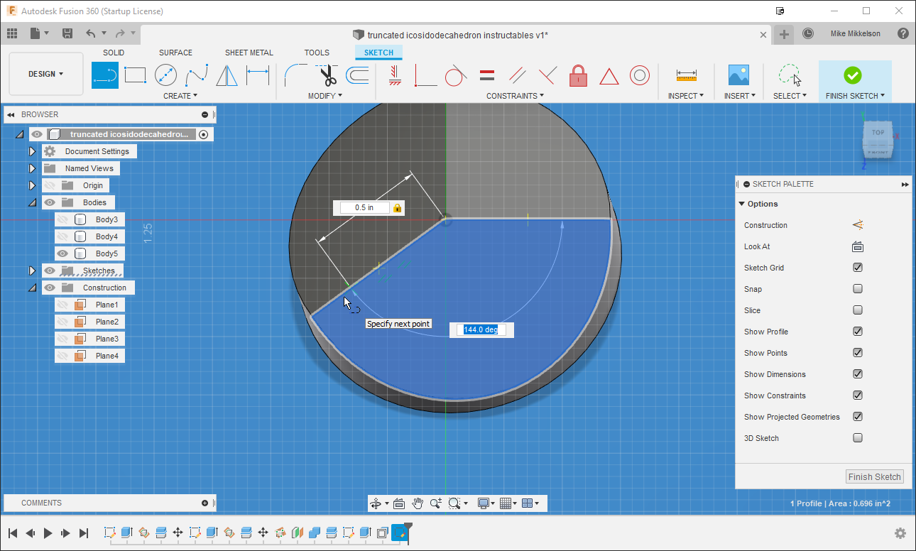Add an Equal constraint

486,75
